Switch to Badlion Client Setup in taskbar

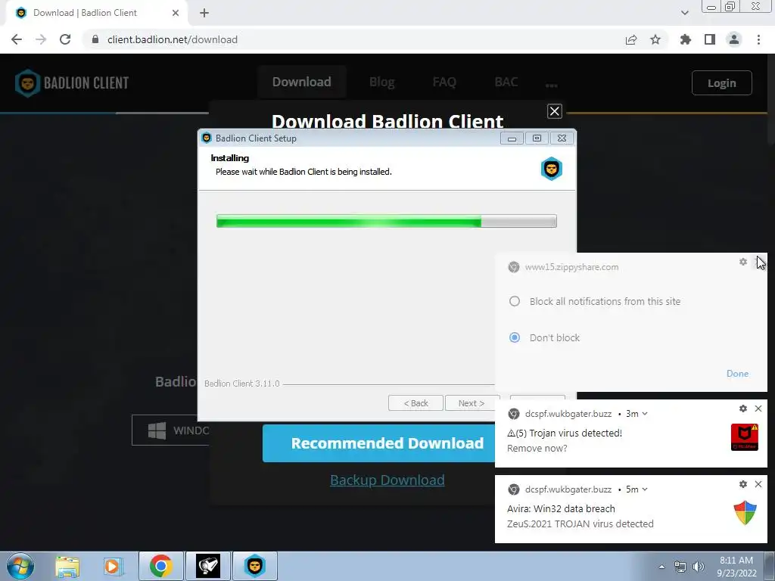pos(255,566)
